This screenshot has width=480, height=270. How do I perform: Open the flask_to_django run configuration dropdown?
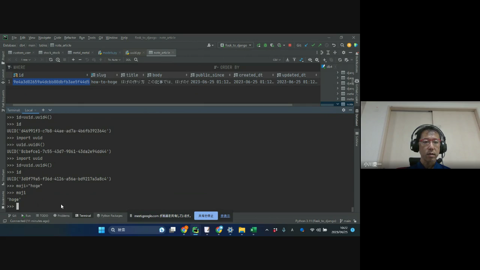pos(236,45)
